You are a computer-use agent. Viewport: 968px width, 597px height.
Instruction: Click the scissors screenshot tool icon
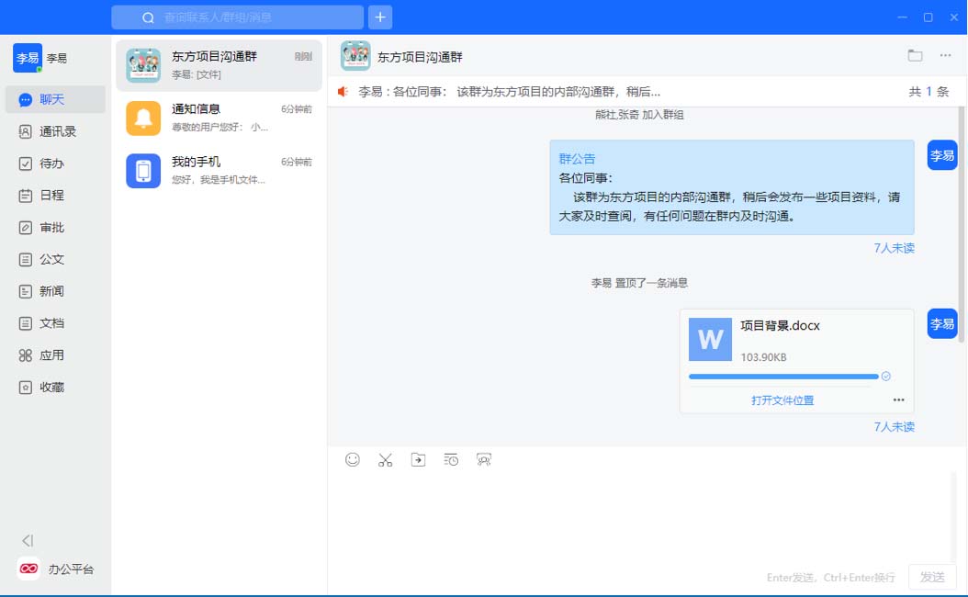coord(385,460)
